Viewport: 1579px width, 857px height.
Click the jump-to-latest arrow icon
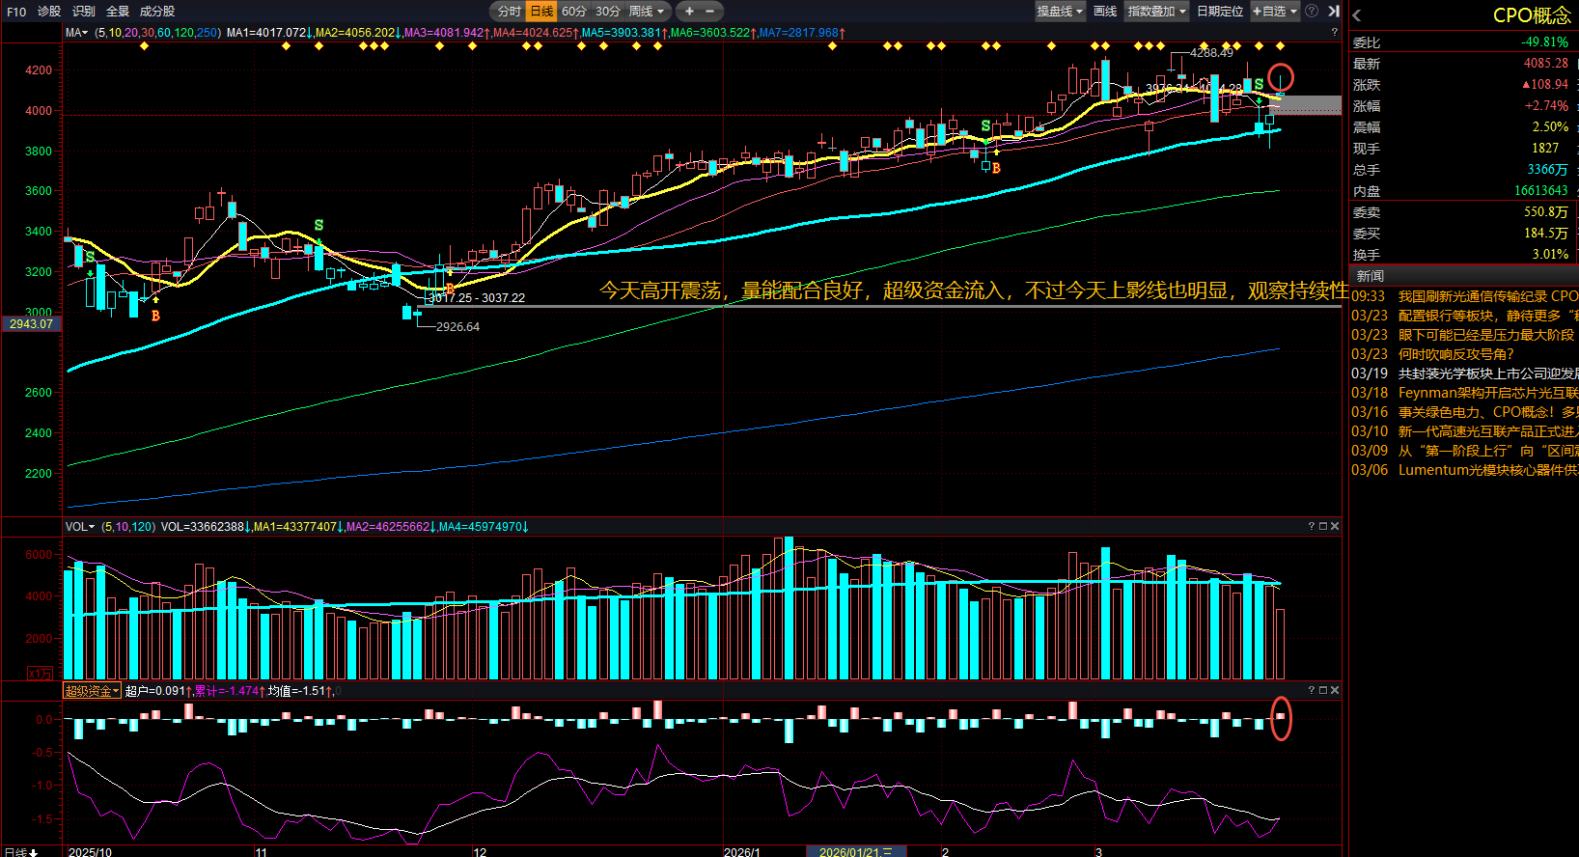pyautogui.click(x=1333, y=12)
